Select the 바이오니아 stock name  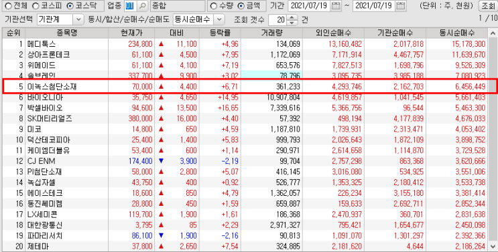point(46,98)
